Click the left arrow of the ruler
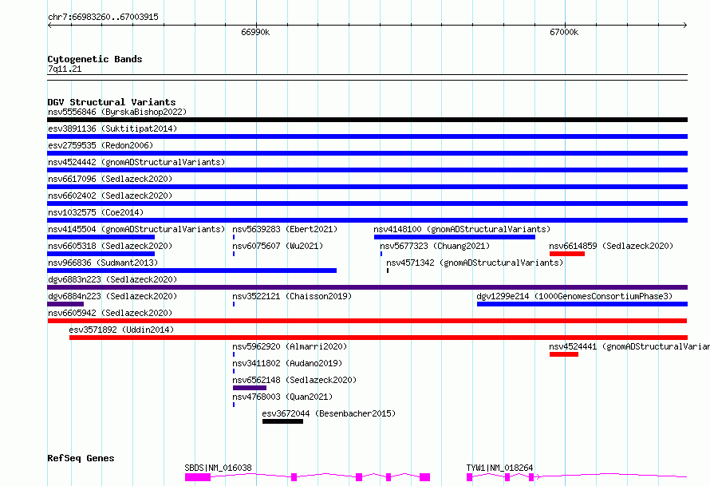The width and height of the screenshot is (710, 486). pyautogui.click(x=49, y=25)
